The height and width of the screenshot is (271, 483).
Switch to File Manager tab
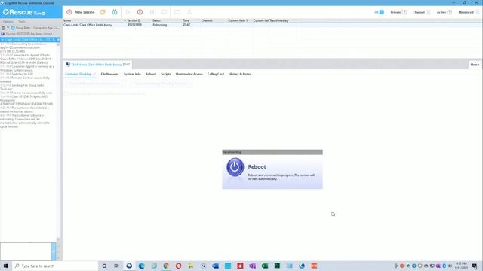pyautogui.click(x=109, y=74)
